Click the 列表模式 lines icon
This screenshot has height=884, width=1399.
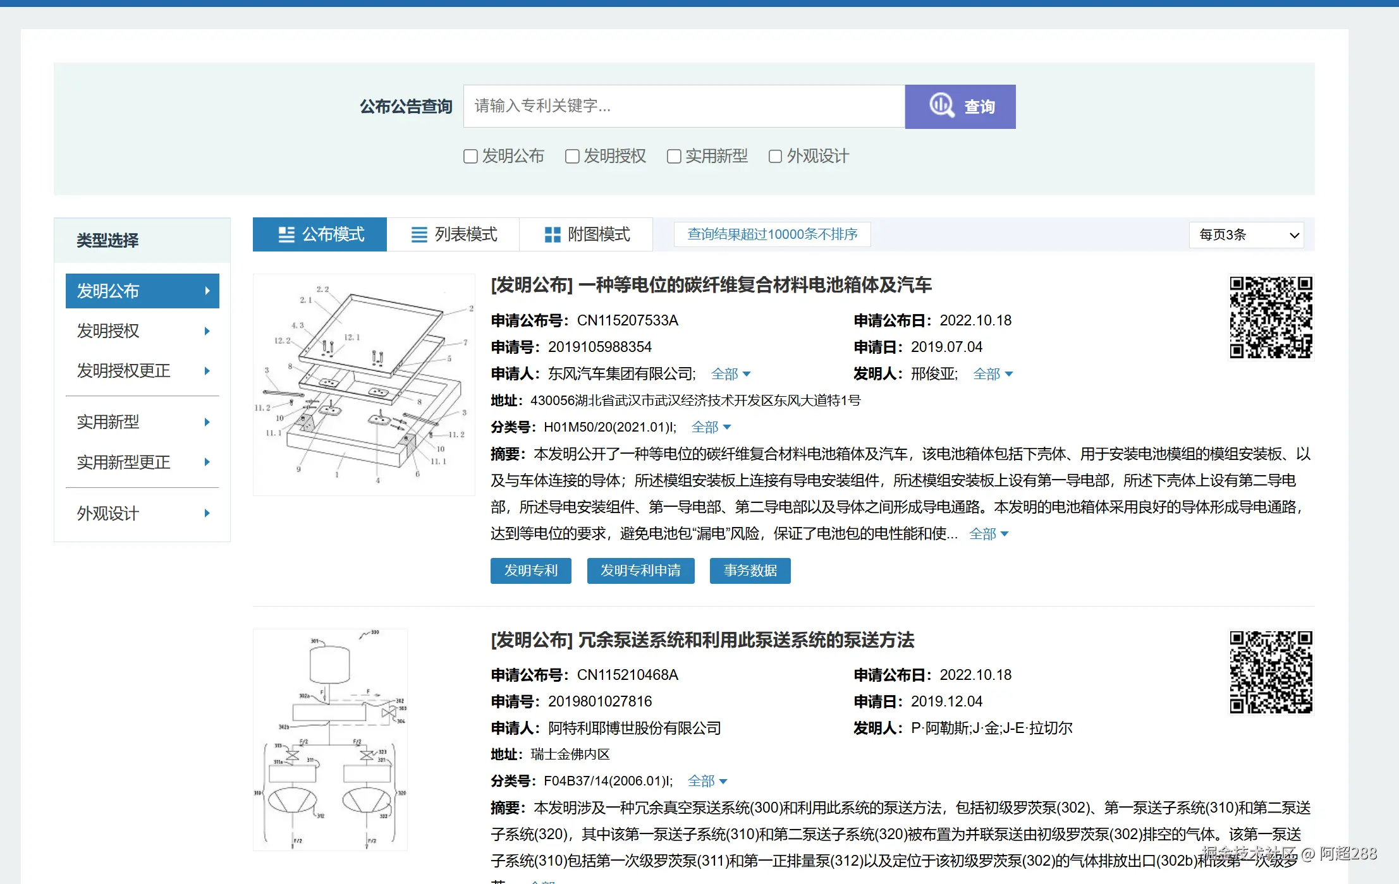[419, 234]
